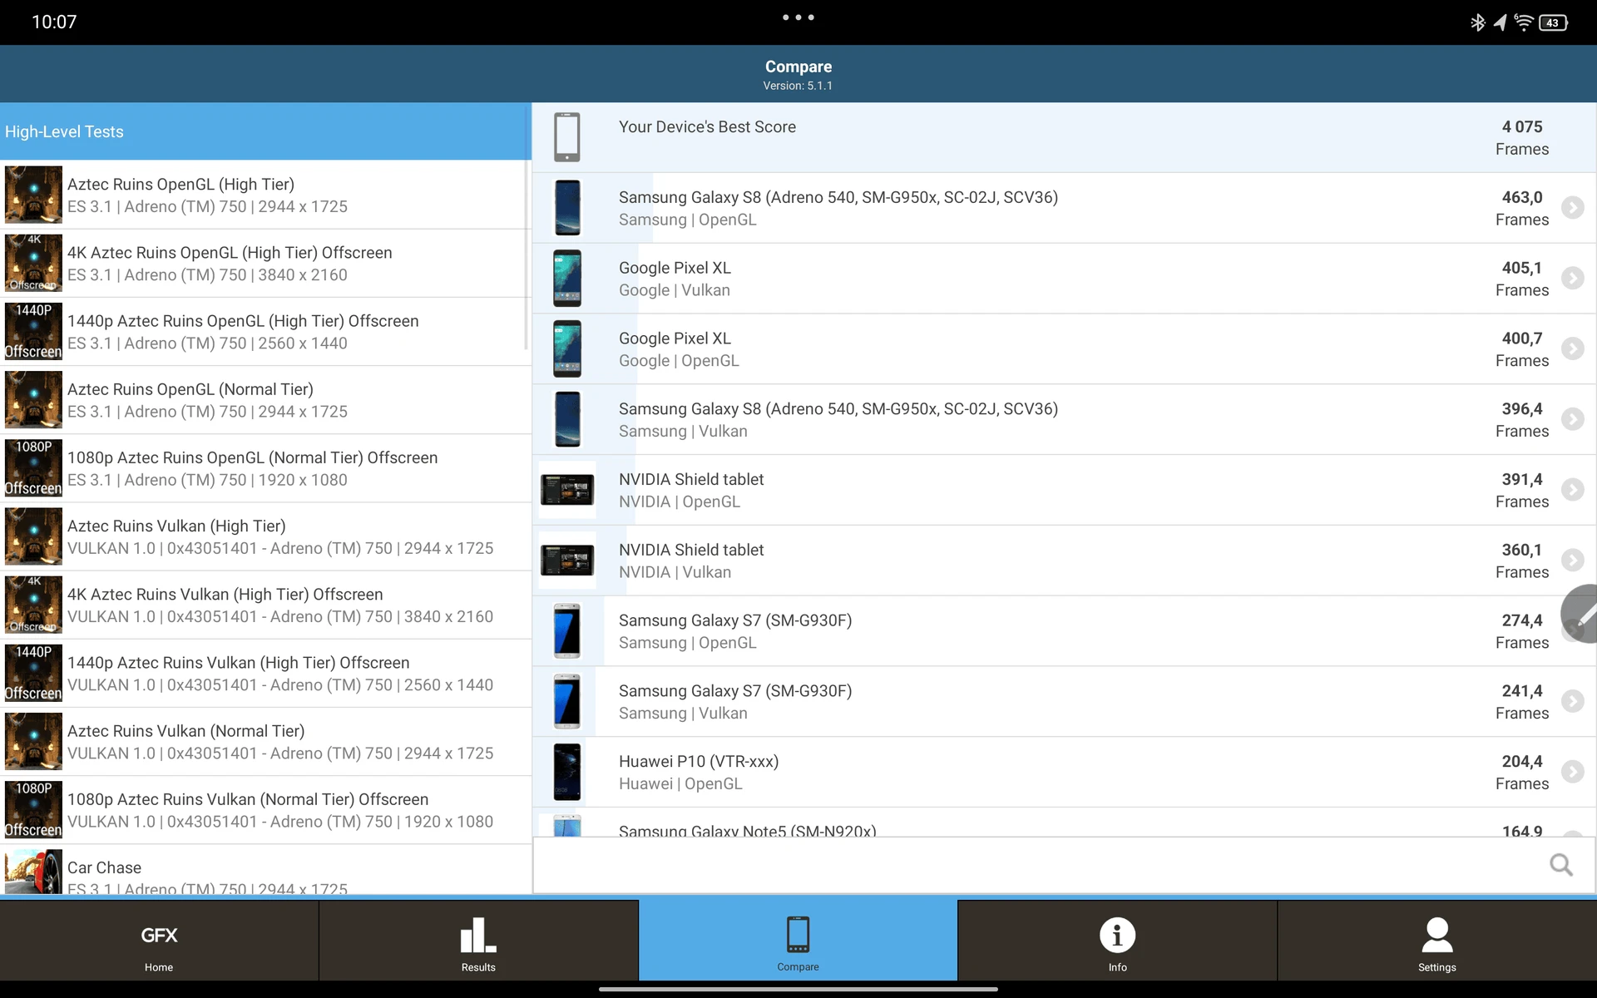Open Samsung Galaxy S8 OpenGL details arrow
1597x998 pixels.
(1572, 207)
